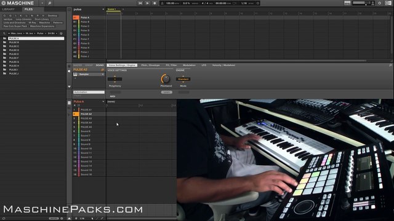394x221 pixels.
Task: Click the Maschine logo in the header
Action: click(x=17, y=3)
